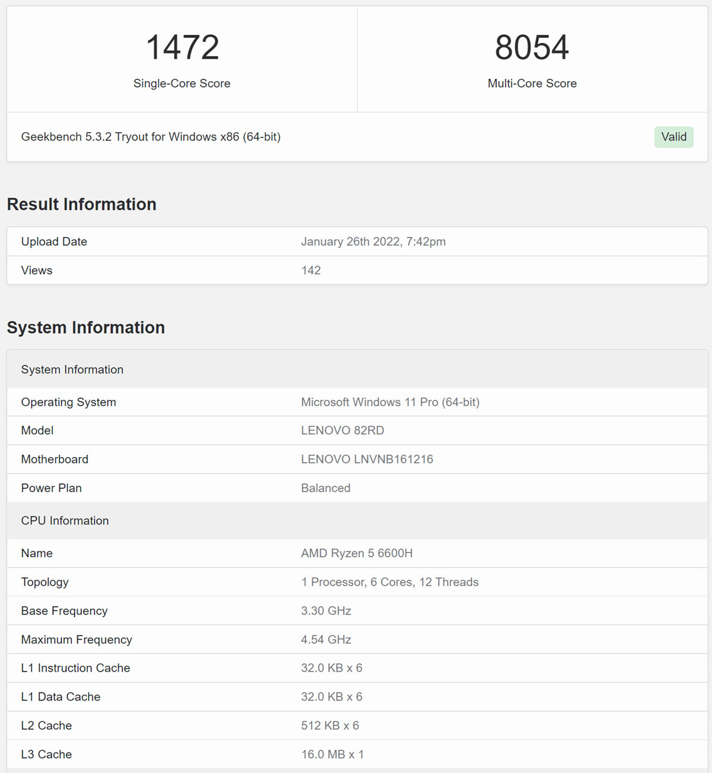Click the Result Information heading
Image resolution: width=712 pixels, height=773 pixels.
(82, 204)
